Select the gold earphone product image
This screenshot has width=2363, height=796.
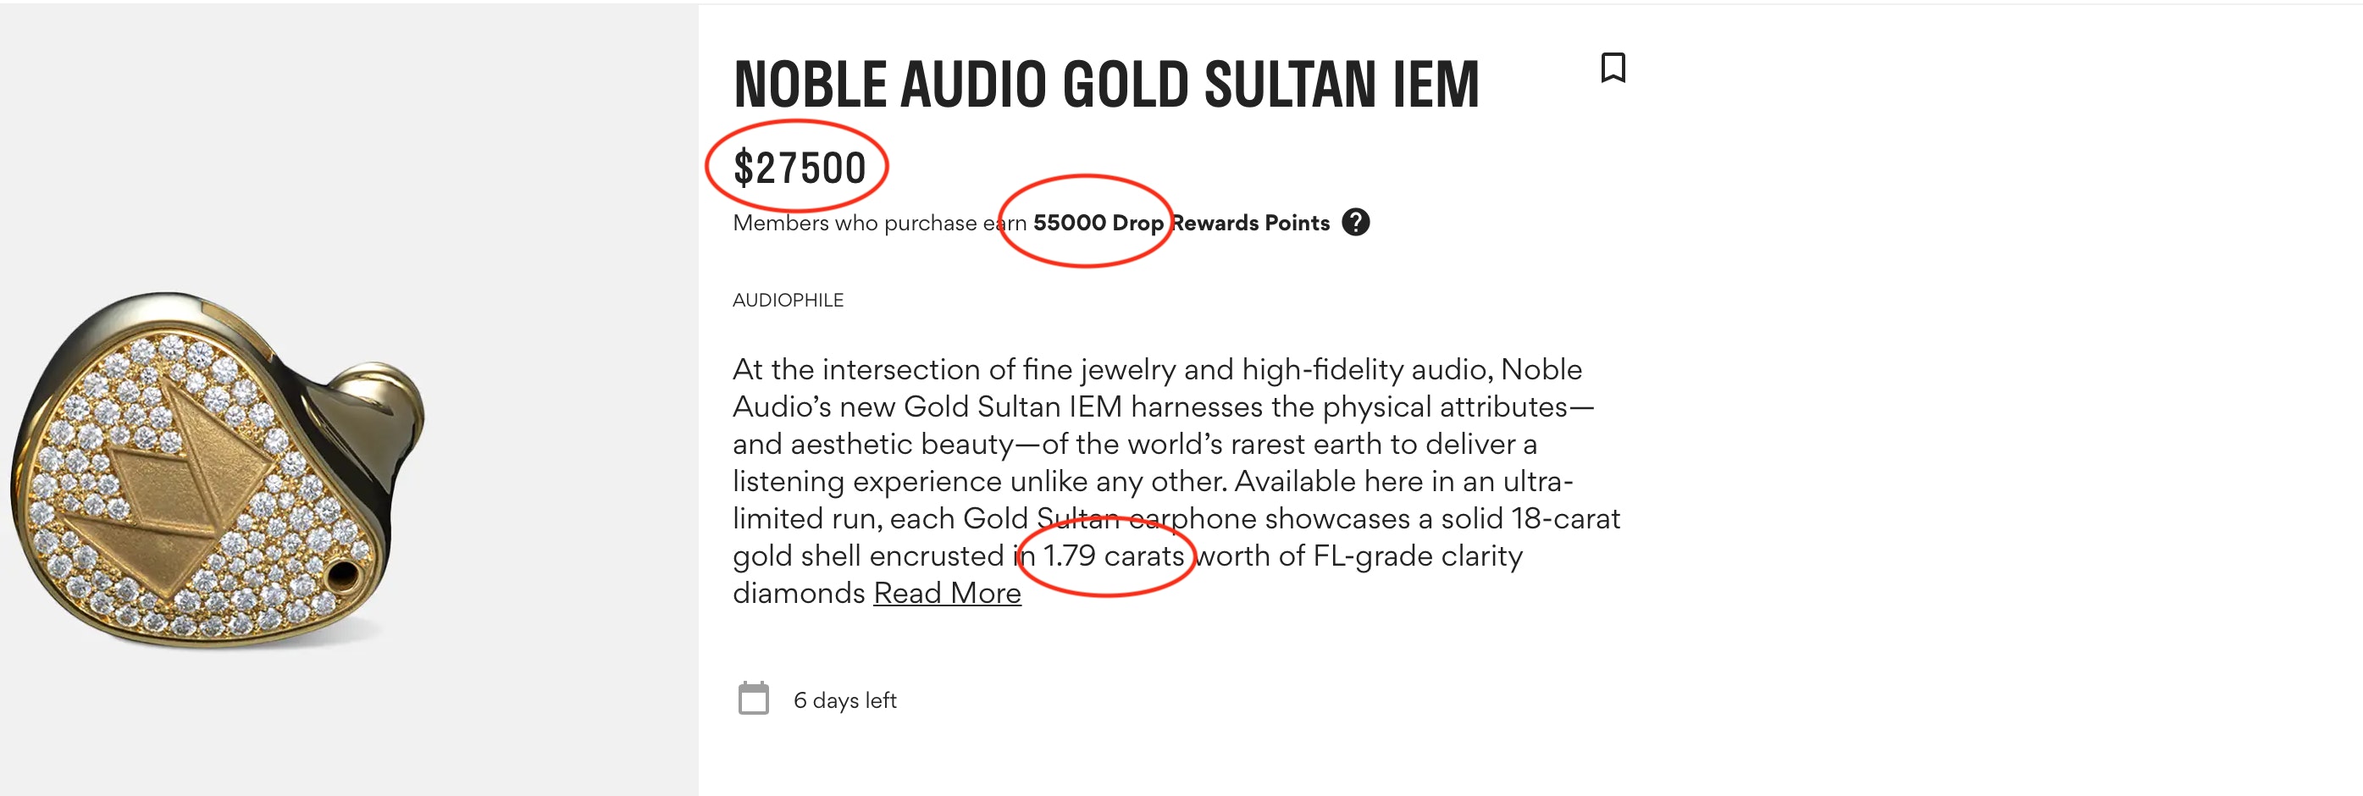(x=217, y=467)
